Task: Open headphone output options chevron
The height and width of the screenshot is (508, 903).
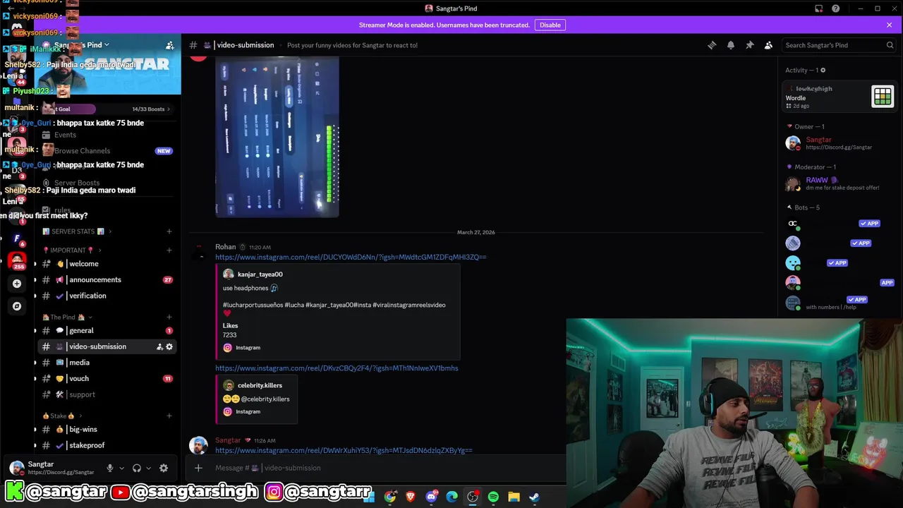Action: tap(148, 468)
